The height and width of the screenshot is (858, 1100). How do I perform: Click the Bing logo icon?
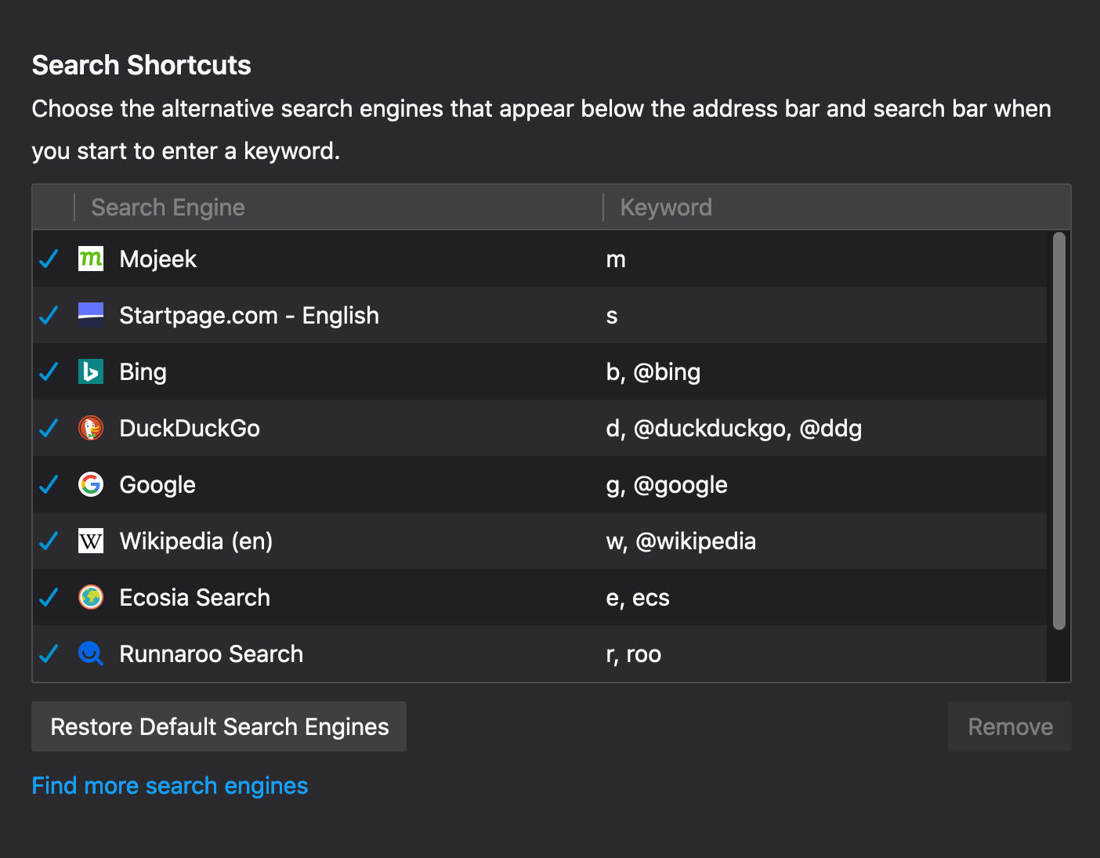pyautogui.click(x=91, y=371)
